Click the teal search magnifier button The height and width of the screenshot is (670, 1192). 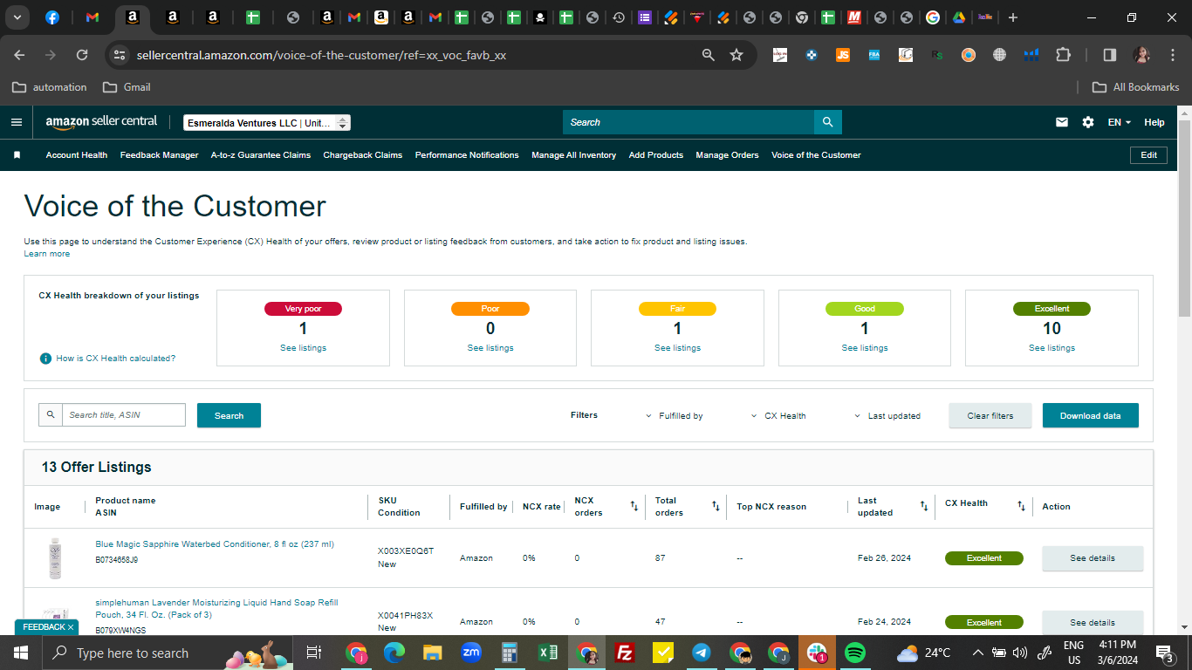pyautogui.click(x=828, y=122)
